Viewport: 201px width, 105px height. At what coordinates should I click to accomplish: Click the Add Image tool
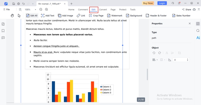(65, 16)
